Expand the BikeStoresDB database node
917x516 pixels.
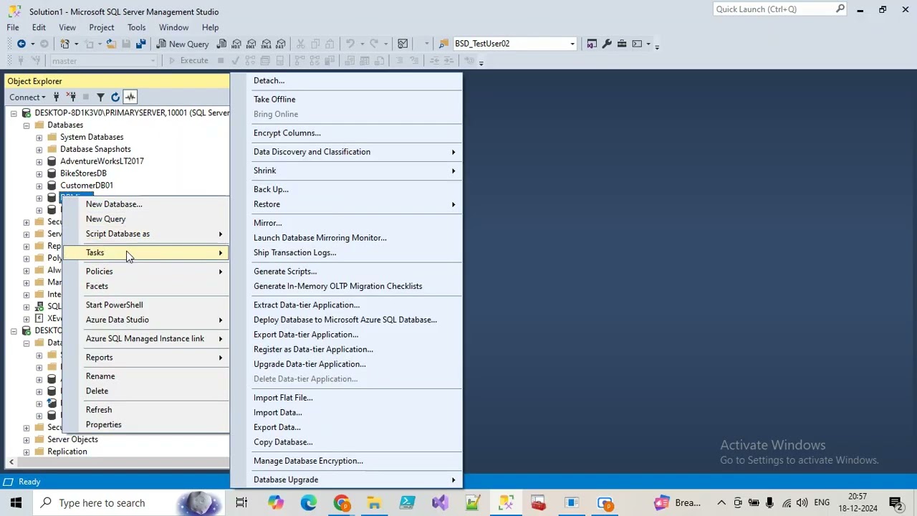click(39, 173)
